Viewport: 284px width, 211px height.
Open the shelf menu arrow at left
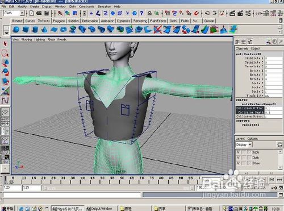(x=6, y=33)
